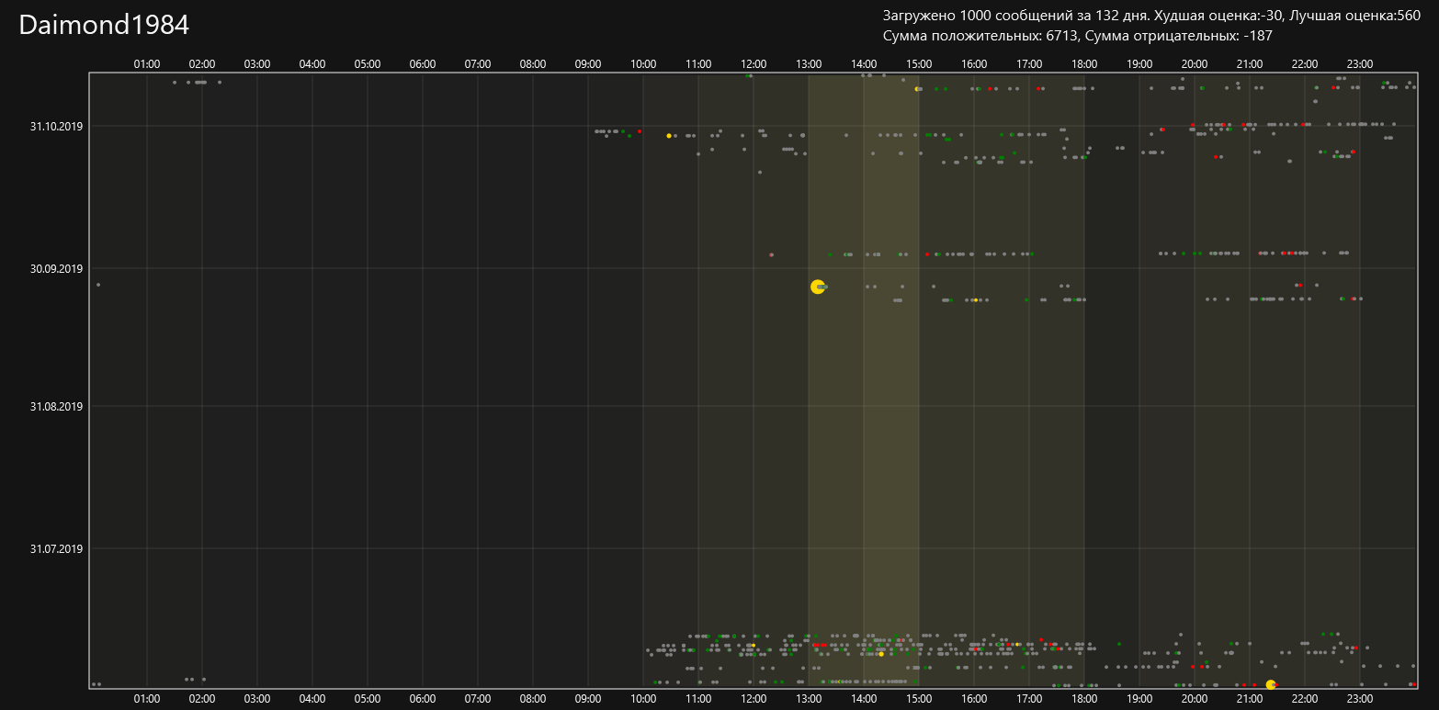Select 08:00 on the bottom time axis
The height and width of the screenshot is (710, 1439).
tap(533, 699)
